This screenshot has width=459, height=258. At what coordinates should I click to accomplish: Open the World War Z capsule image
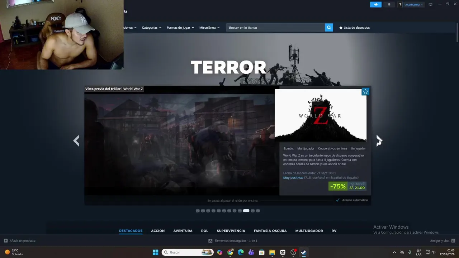(x=321, y=115)
